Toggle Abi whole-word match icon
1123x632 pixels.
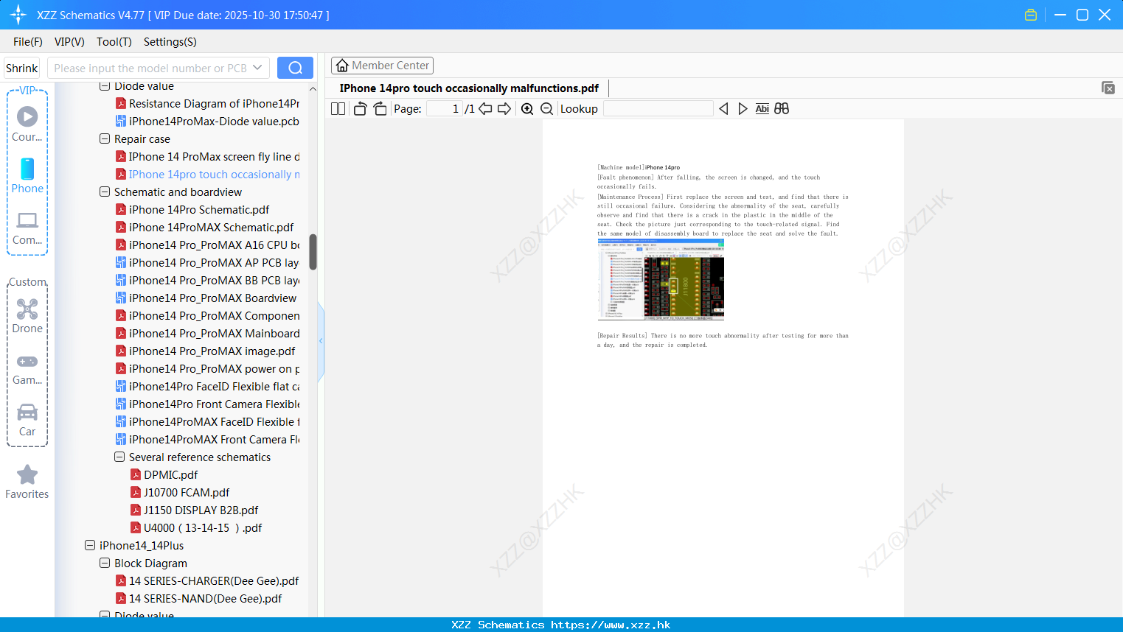(762, 109)
